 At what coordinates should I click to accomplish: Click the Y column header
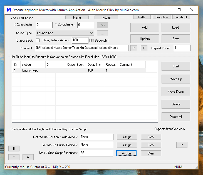[60, 65]
